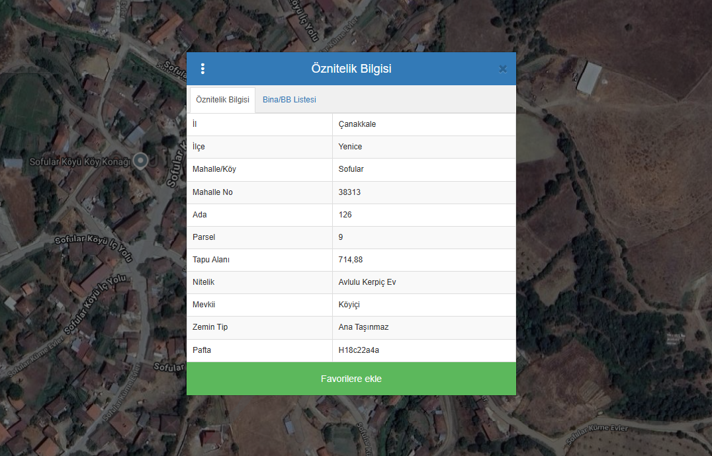
Task: Select the Tapu Alanı value 714,88
Action: click(x=350, y=260)
